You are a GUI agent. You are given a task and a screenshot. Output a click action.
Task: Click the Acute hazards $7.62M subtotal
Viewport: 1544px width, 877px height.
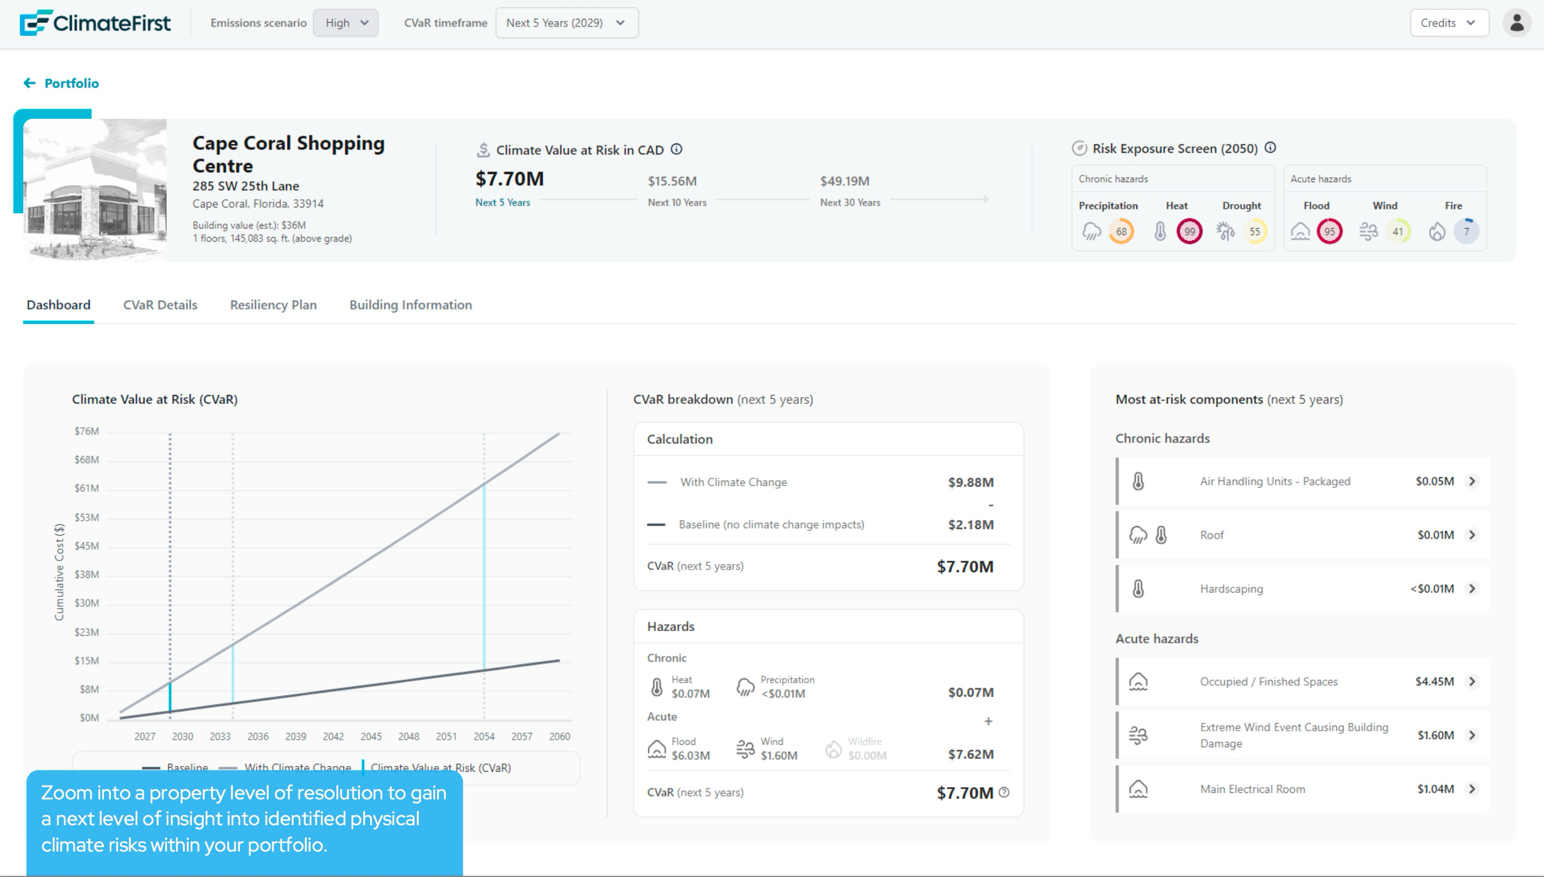[971, 753]
